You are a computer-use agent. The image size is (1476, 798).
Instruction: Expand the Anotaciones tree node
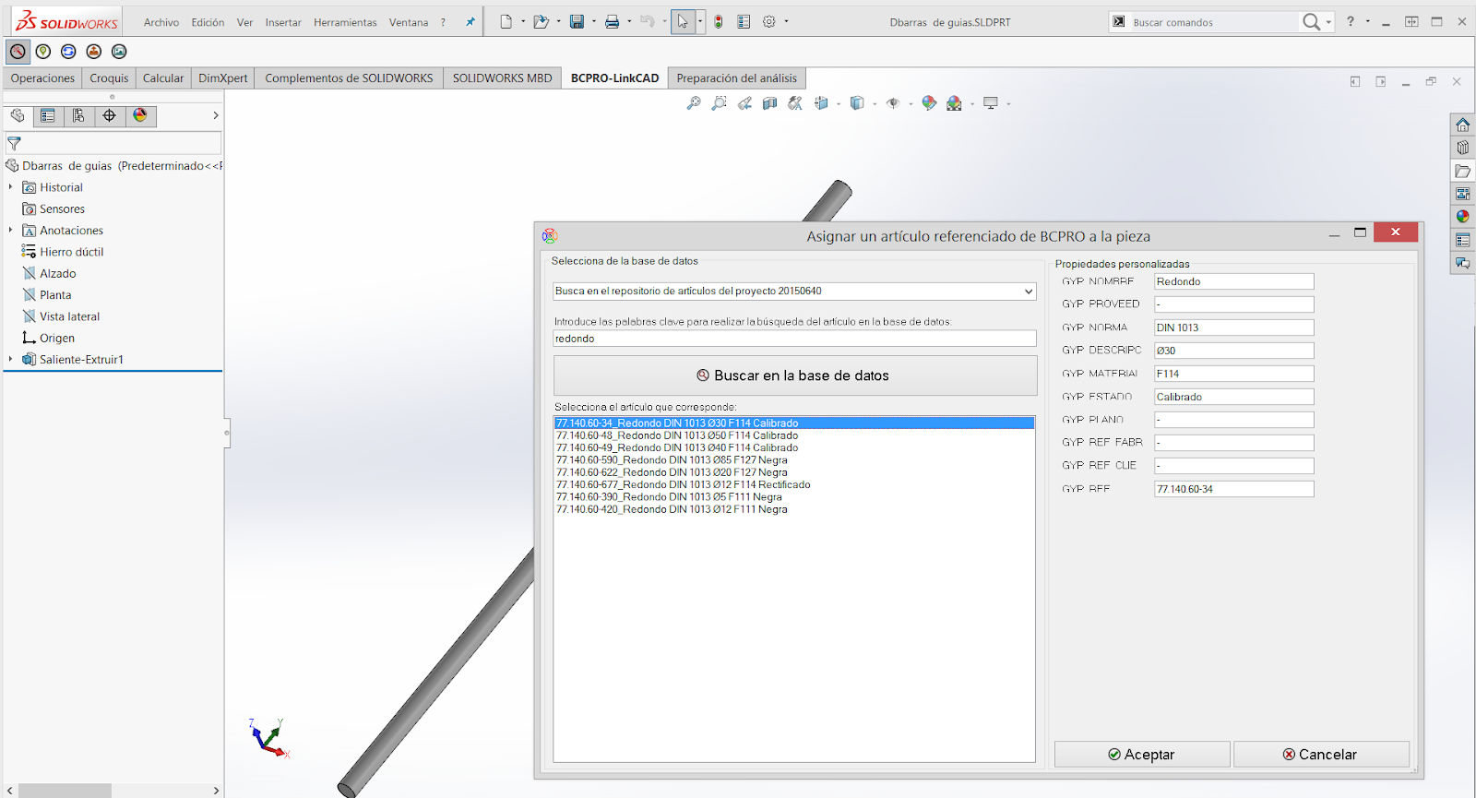click(x=11, y=231)
